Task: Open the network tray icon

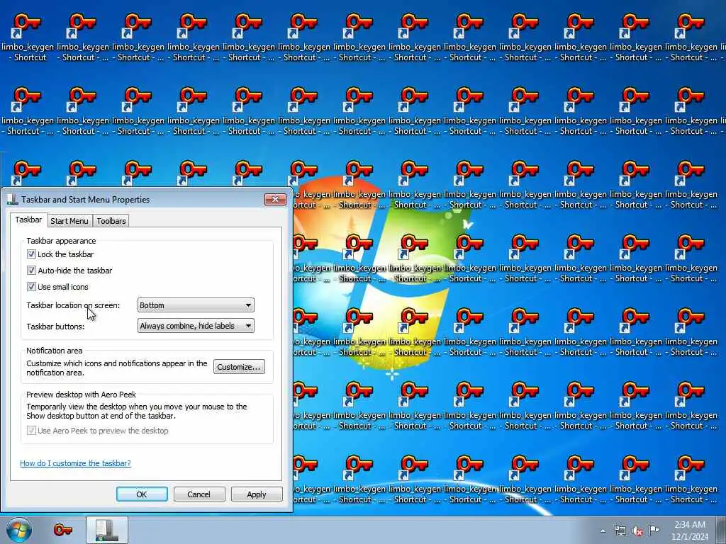Action: coord(620,531)
